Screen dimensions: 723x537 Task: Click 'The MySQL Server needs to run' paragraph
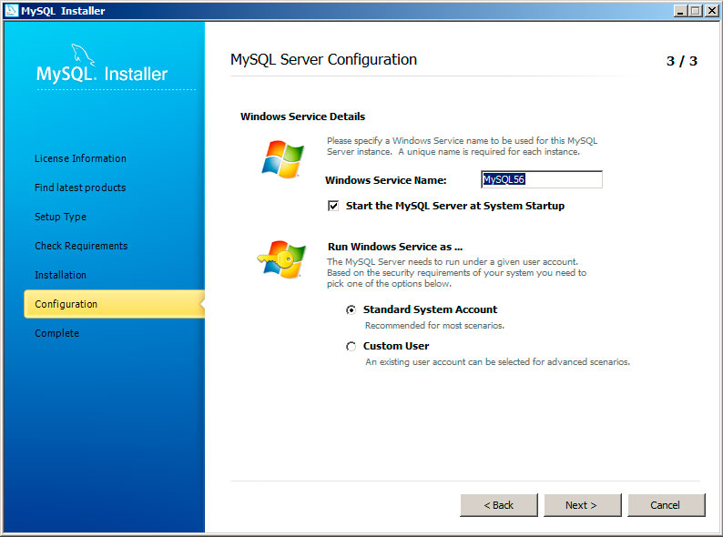[456, 272]
